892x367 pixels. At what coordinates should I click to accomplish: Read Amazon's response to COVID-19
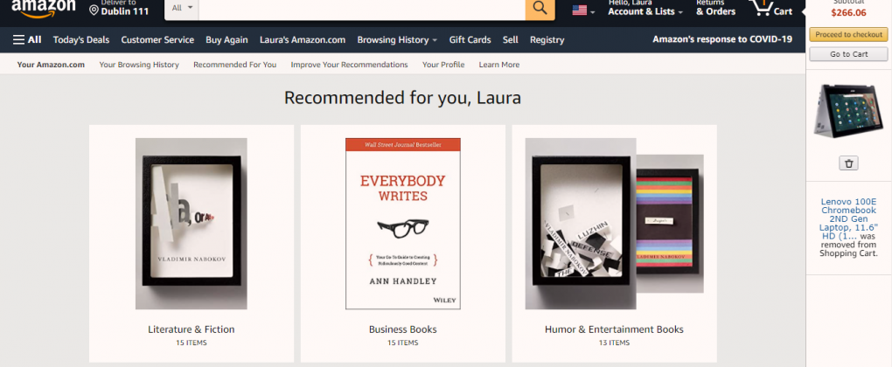click(722, 39)
